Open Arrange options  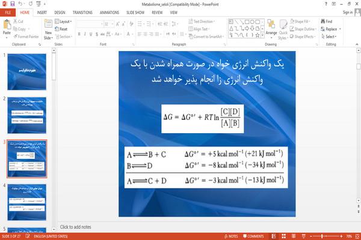[271, 29]
